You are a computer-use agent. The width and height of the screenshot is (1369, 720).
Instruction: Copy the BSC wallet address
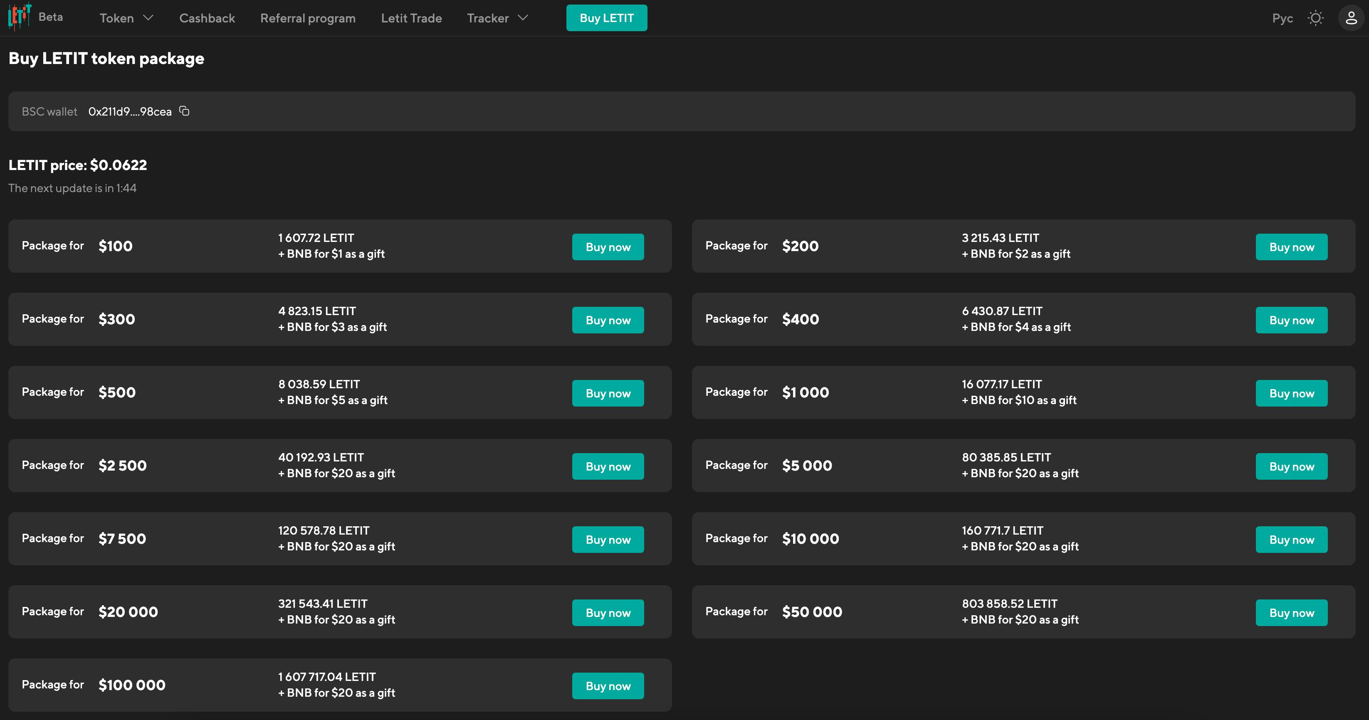point(184,111)
